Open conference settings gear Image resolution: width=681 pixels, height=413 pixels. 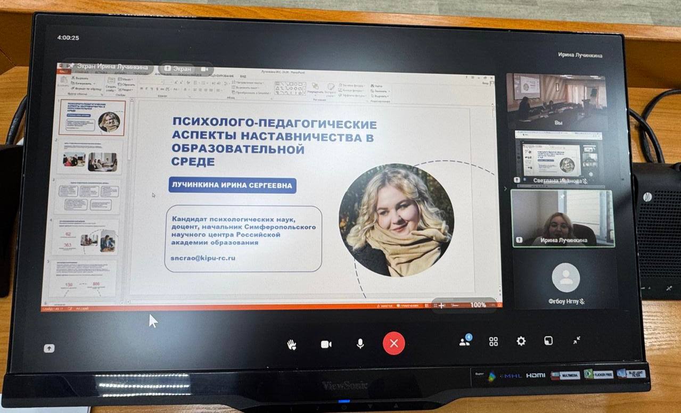pyautogui.click(x=521, y=341)
